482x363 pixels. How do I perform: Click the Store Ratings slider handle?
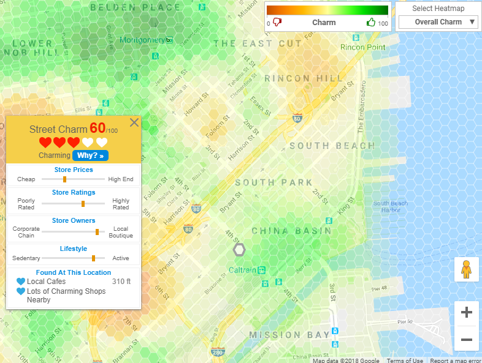(x=83, y=204)
